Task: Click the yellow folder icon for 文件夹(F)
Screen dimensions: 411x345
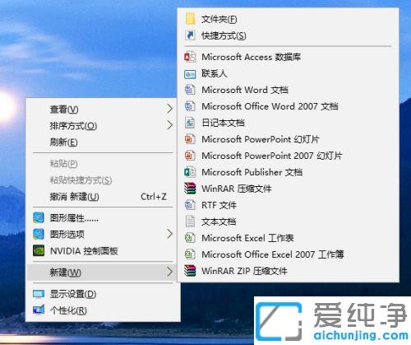Action: 190,19
